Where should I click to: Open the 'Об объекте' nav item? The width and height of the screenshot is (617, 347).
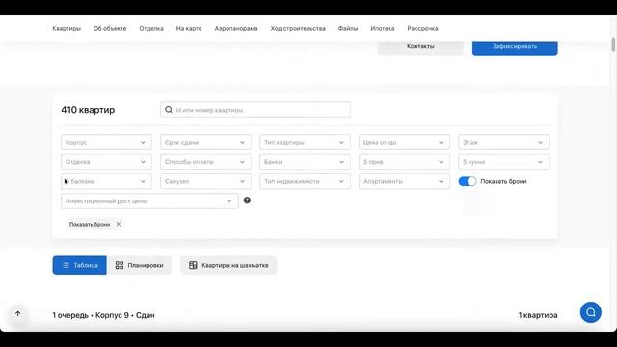coord(110,28)
